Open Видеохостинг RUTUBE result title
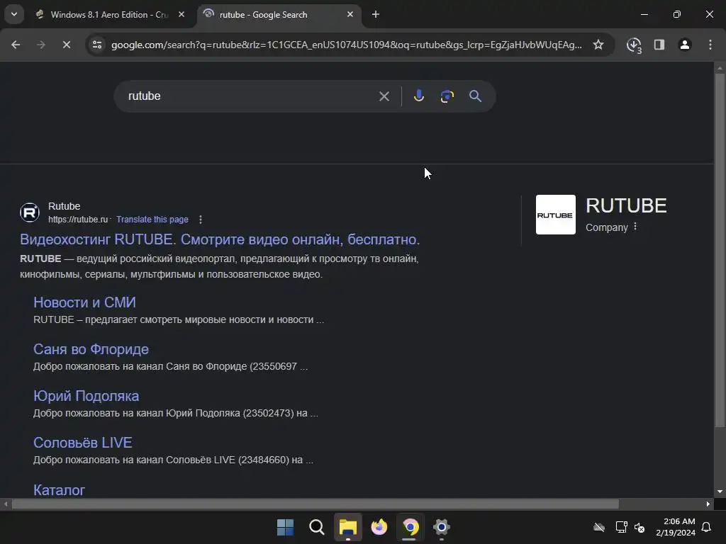 pyautogui.click(x=220, y=239)
